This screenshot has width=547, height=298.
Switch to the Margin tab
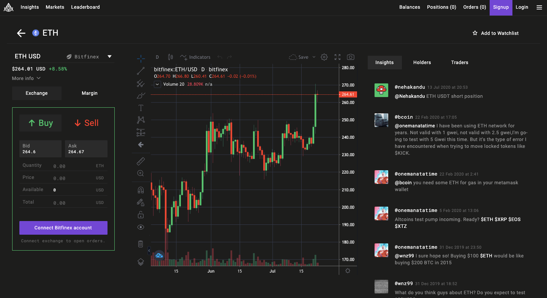(x=90, y=93)
